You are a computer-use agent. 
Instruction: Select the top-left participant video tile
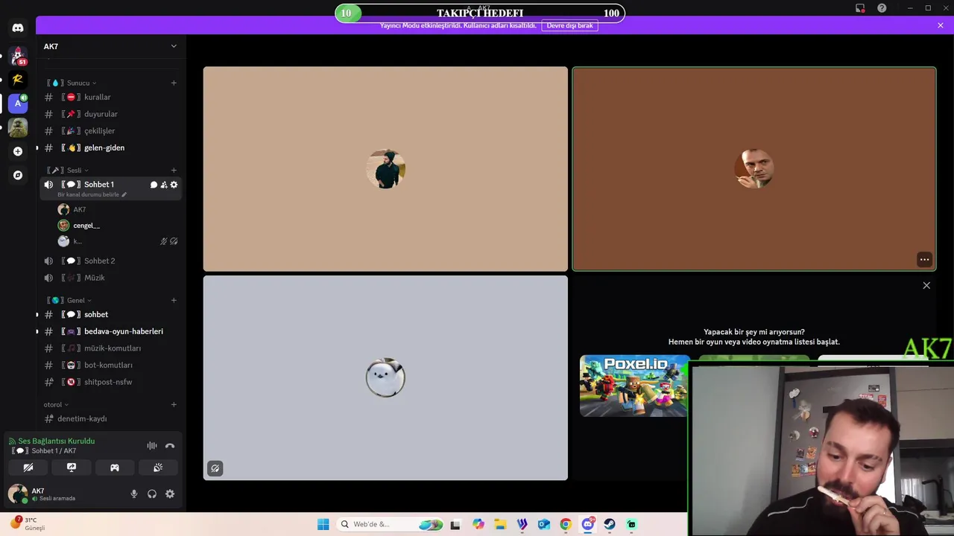(x=385, y=169)
